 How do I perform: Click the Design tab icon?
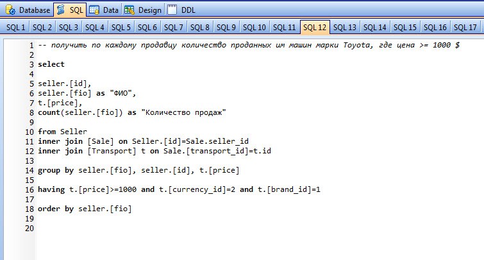click(129, 10)
